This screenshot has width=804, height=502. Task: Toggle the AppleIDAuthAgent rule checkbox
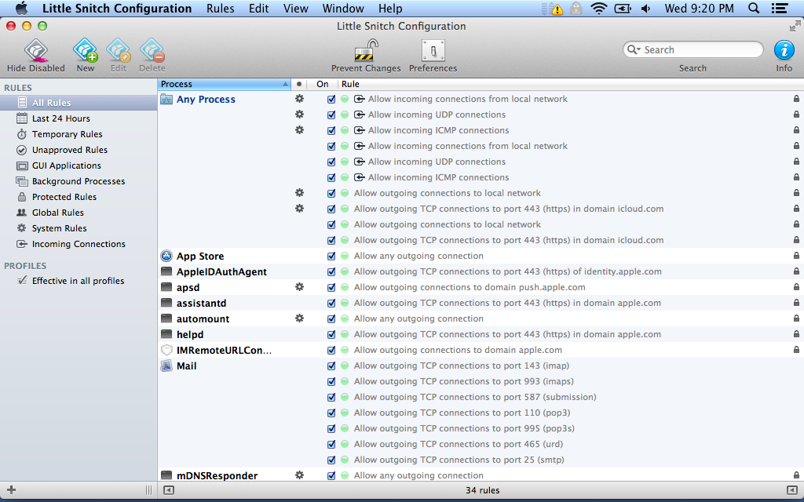coord(331,272)
